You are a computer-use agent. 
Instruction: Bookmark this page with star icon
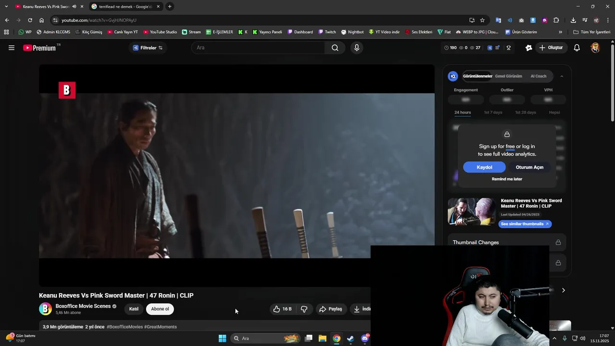coord(482,20)
